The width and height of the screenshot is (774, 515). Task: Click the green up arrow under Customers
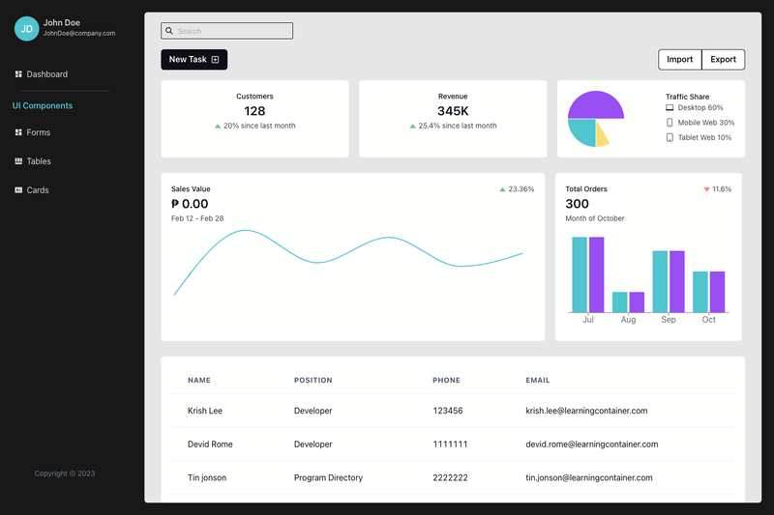(x=218, y=127)
